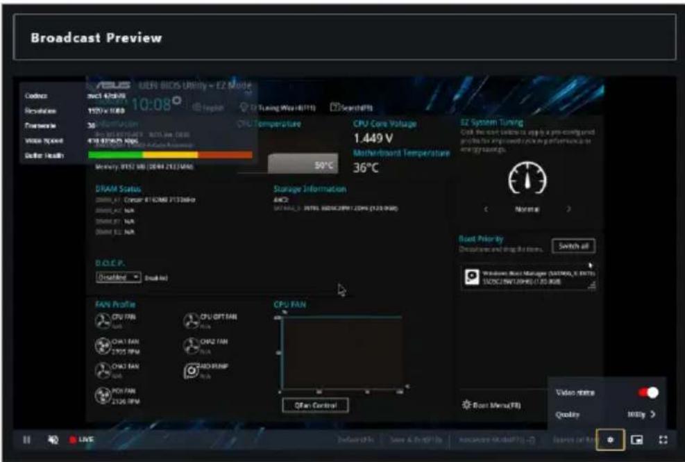Open EZ Tuning Wizard(F11)

pos(278,107)
